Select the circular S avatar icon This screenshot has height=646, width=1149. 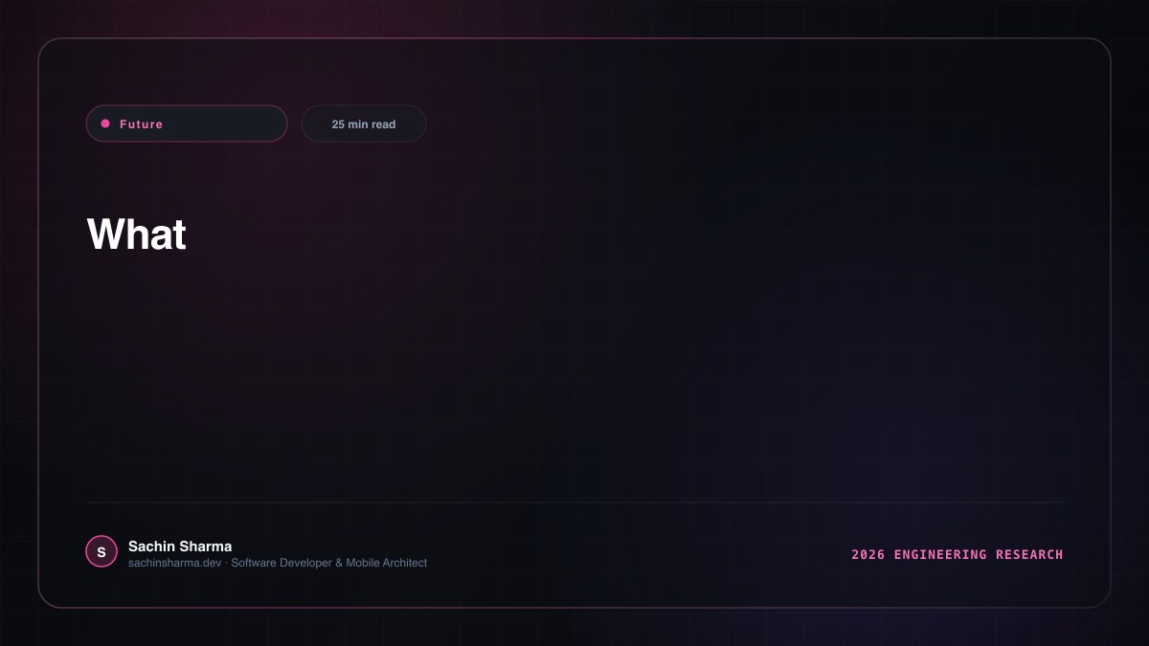101,551
